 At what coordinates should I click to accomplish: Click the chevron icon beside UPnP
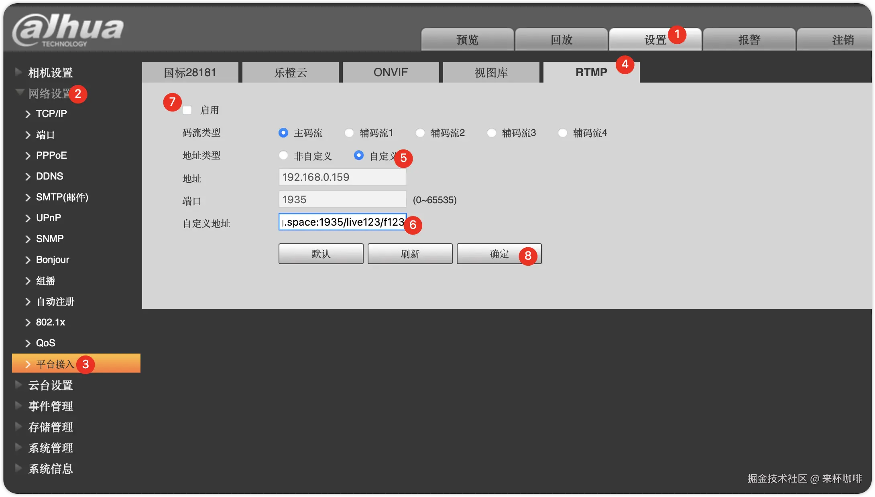[28, 218]
